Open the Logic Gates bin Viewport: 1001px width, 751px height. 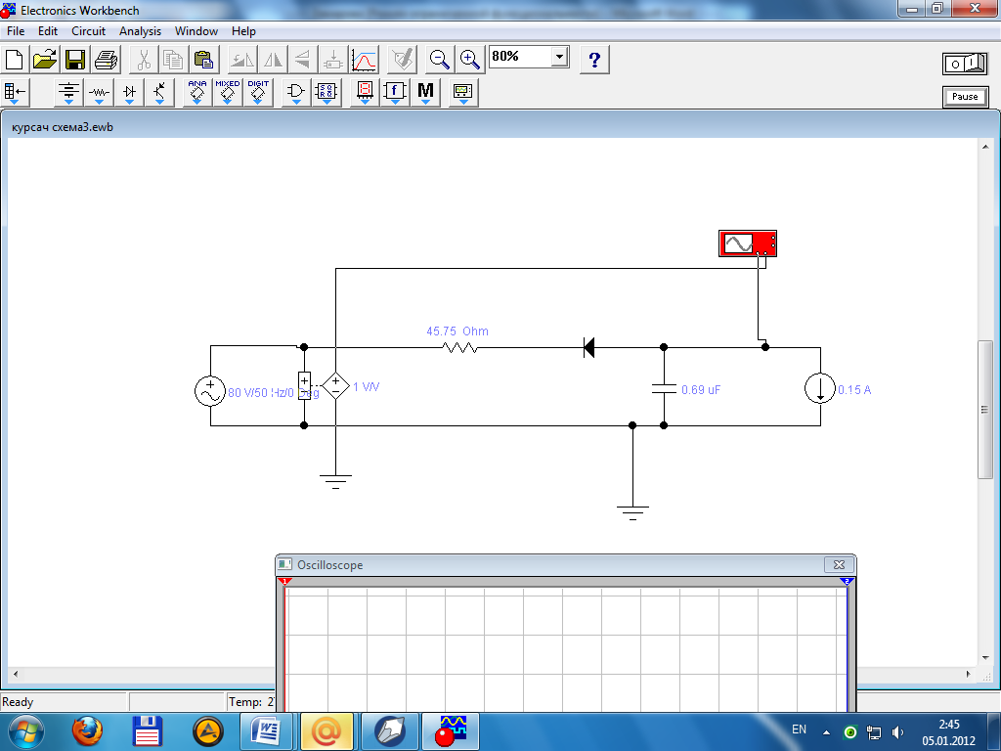point(296,93)
